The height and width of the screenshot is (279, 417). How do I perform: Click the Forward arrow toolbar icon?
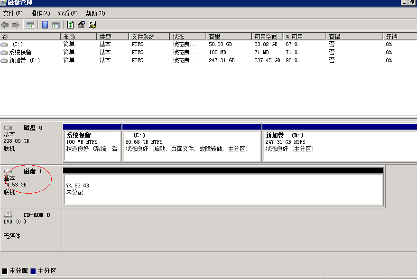coord(16,25)
